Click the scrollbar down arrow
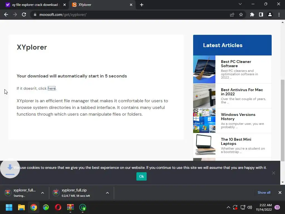 [x=282, y=182]
